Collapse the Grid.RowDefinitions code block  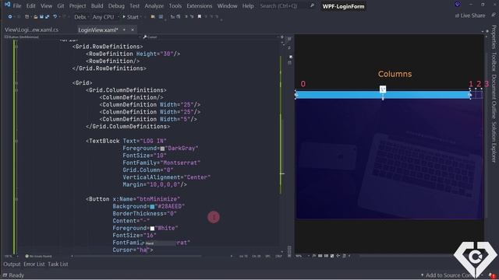16,47
